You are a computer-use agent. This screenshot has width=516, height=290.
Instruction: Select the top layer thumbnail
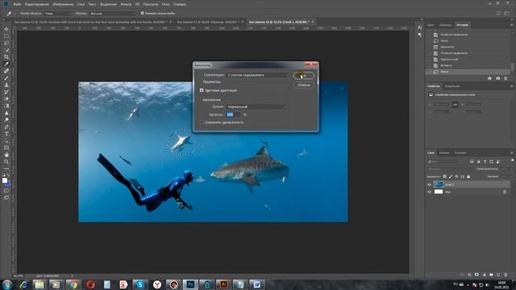(x=439, y=184)
